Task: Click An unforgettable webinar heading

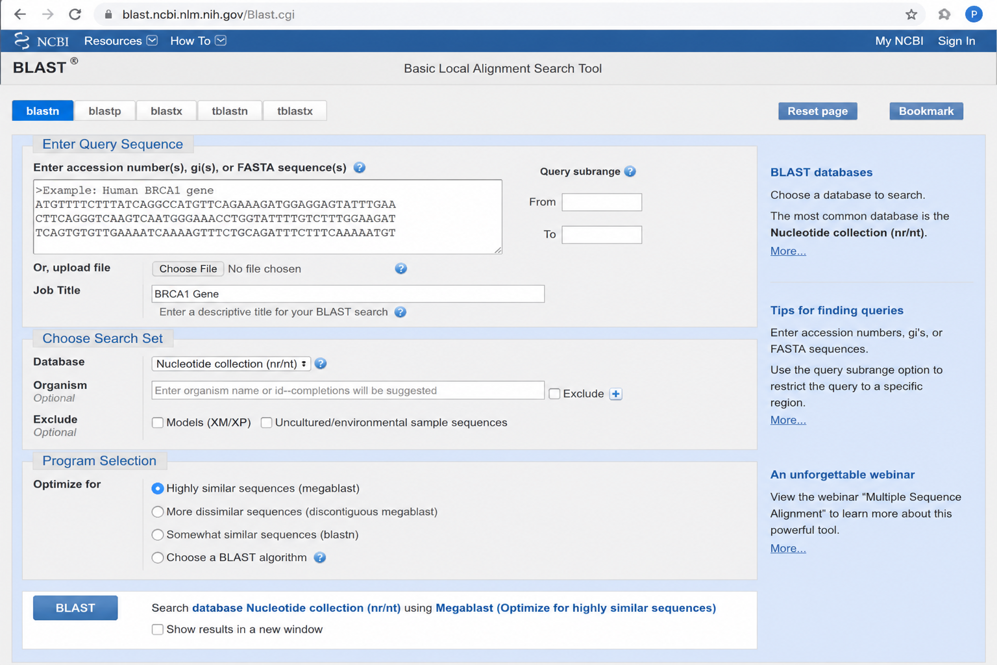Action: coord(843,475)
